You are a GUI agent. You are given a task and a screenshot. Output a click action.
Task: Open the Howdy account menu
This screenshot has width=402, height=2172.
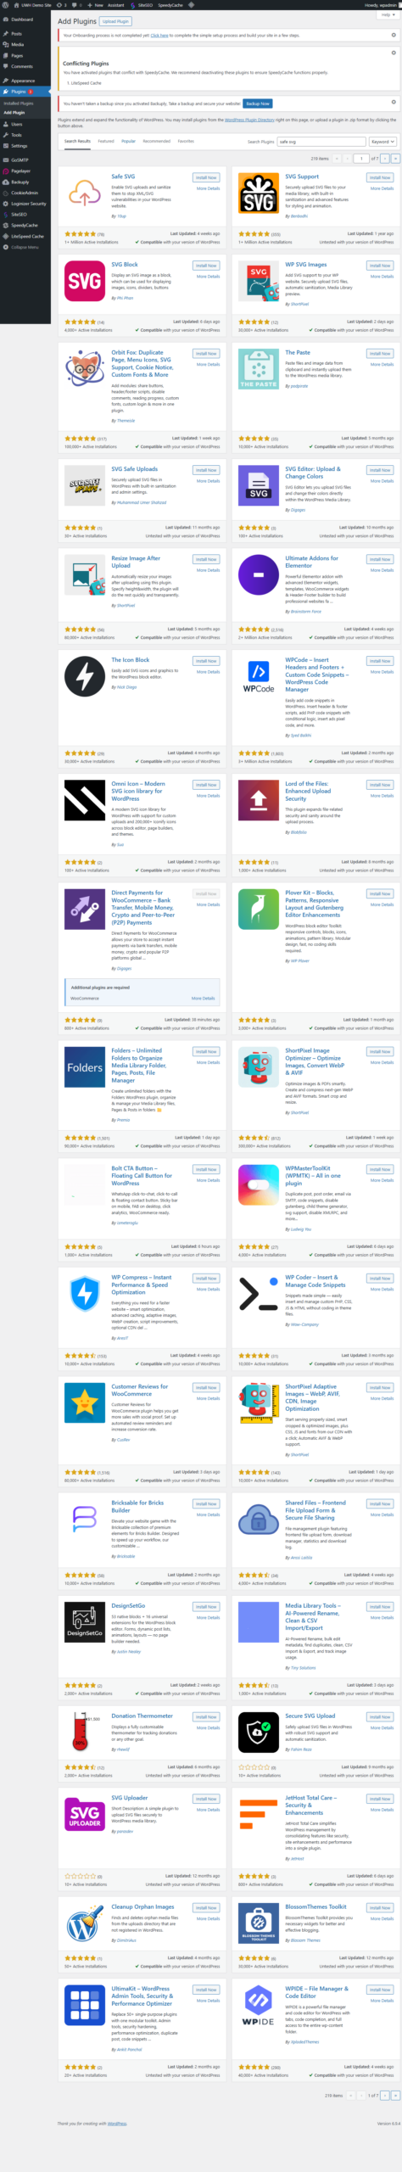(381, 5)
